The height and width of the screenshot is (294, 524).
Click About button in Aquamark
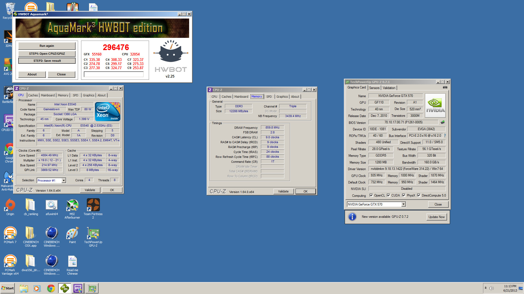pyautogui.click(x=32, y=74)
